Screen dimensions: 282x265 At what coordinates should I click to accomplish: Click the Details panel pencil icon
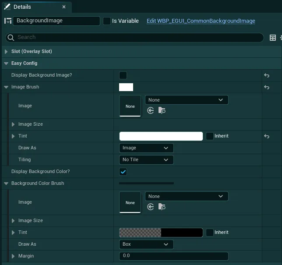pos(7,7)
